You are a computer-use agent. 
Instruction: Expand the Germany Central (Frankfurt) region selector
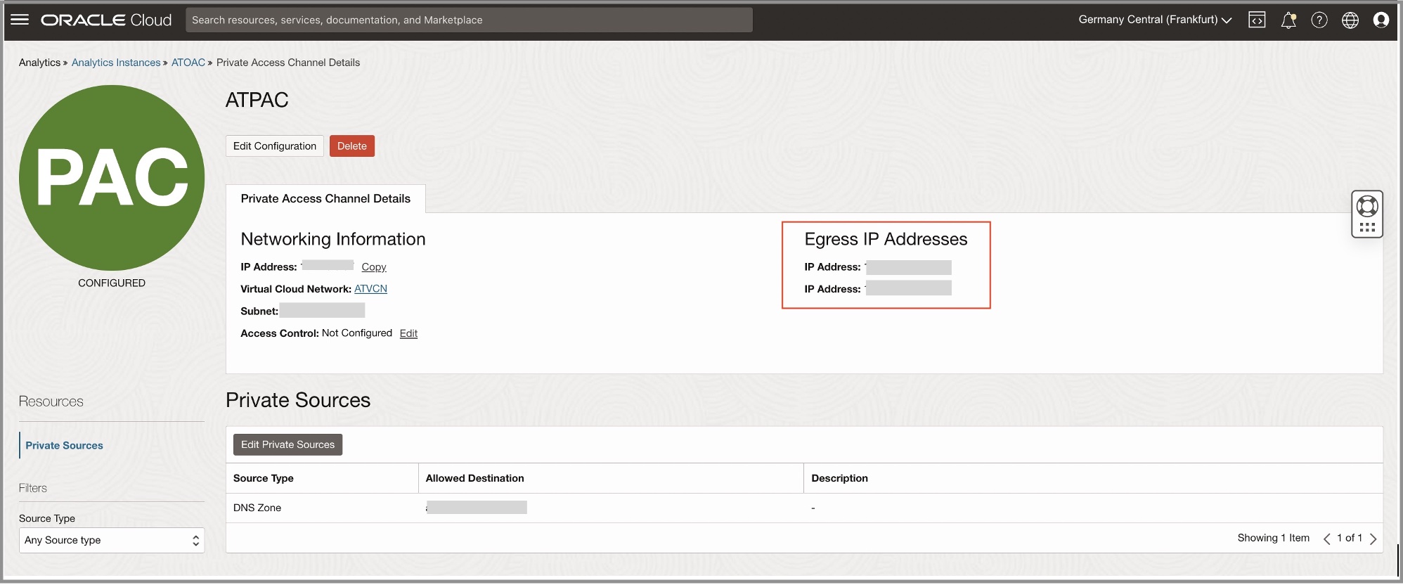tap(1155, 20)
